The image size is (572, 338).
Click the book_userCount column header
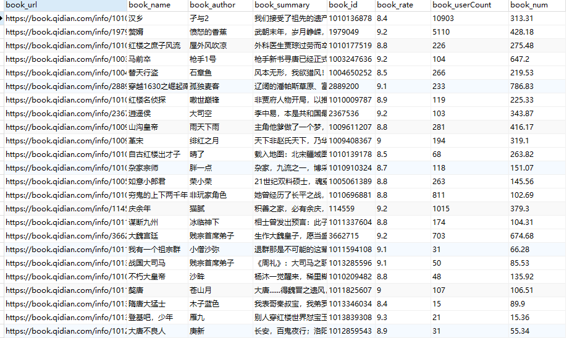pyautogui.click(x=470, y=5)
